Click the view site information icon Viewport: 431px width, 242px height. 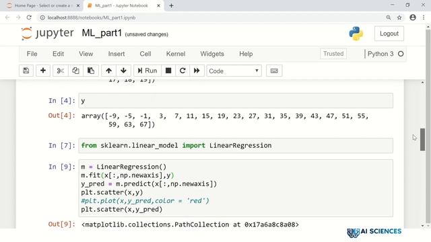coord(42,17)
